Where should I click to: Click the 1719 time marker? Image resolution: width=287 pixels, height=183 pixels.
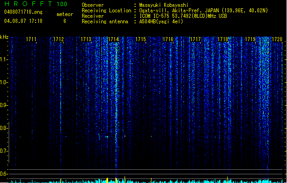(250, 39)
